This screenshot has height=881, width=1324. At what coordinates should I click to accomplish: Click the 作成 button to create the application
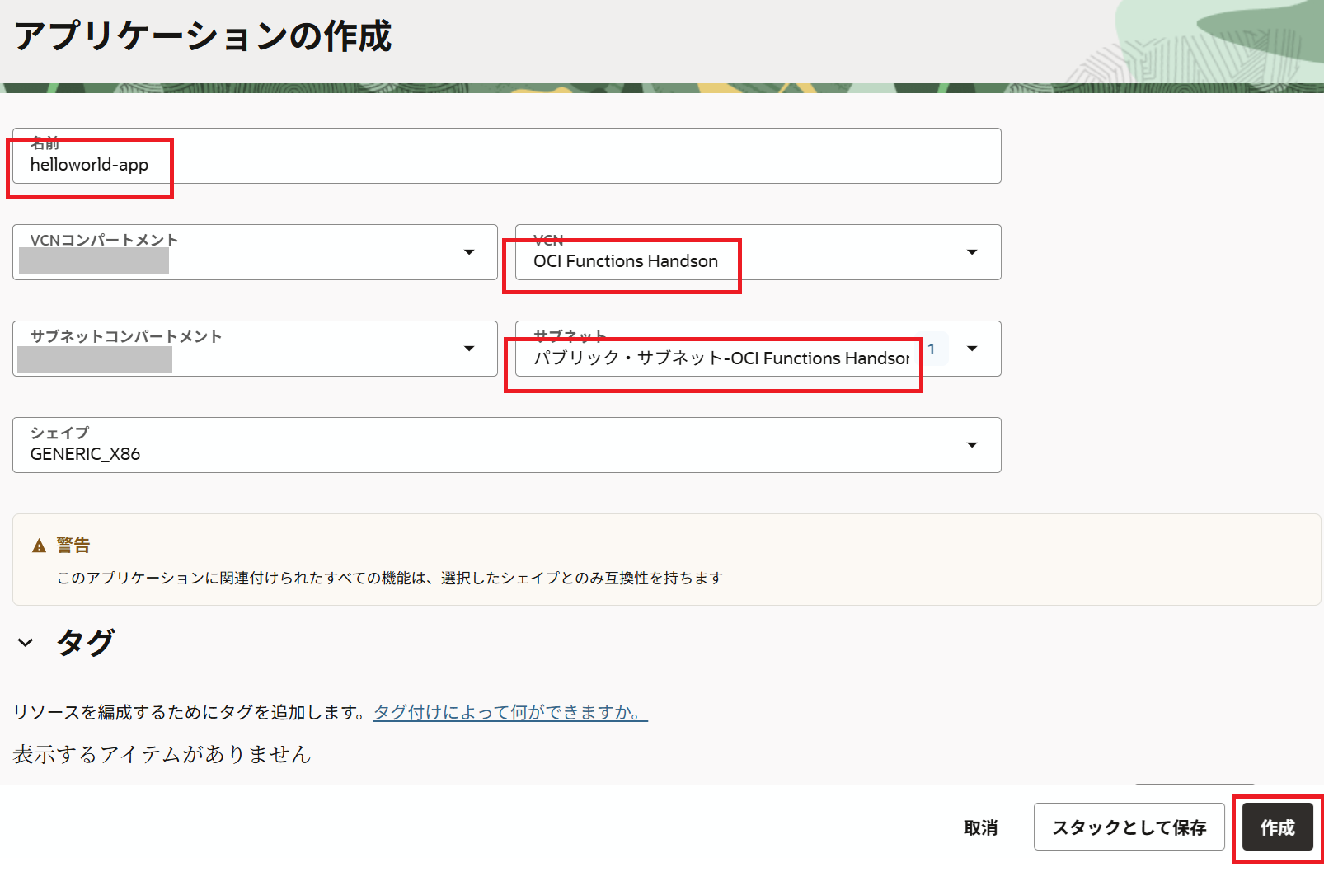click(1277, 827)
